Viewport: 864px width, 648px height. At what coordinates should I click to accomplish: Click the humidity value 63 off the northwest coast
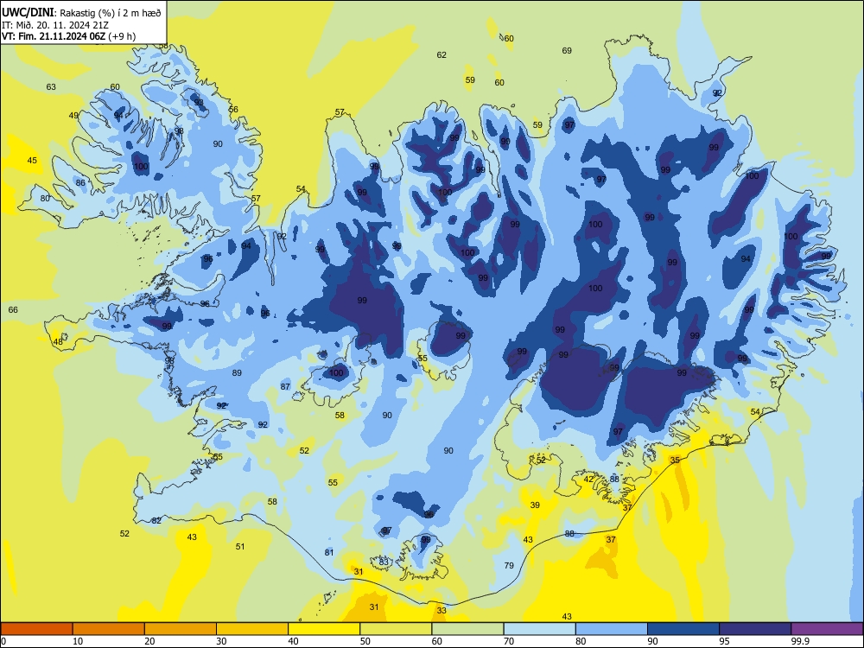tap(51, 87)
